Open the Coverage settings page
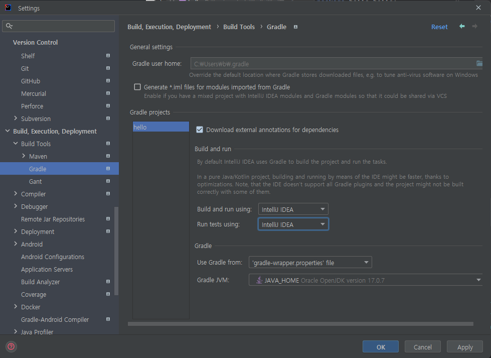This screenshot has height=358, width=491. [34, 294]
